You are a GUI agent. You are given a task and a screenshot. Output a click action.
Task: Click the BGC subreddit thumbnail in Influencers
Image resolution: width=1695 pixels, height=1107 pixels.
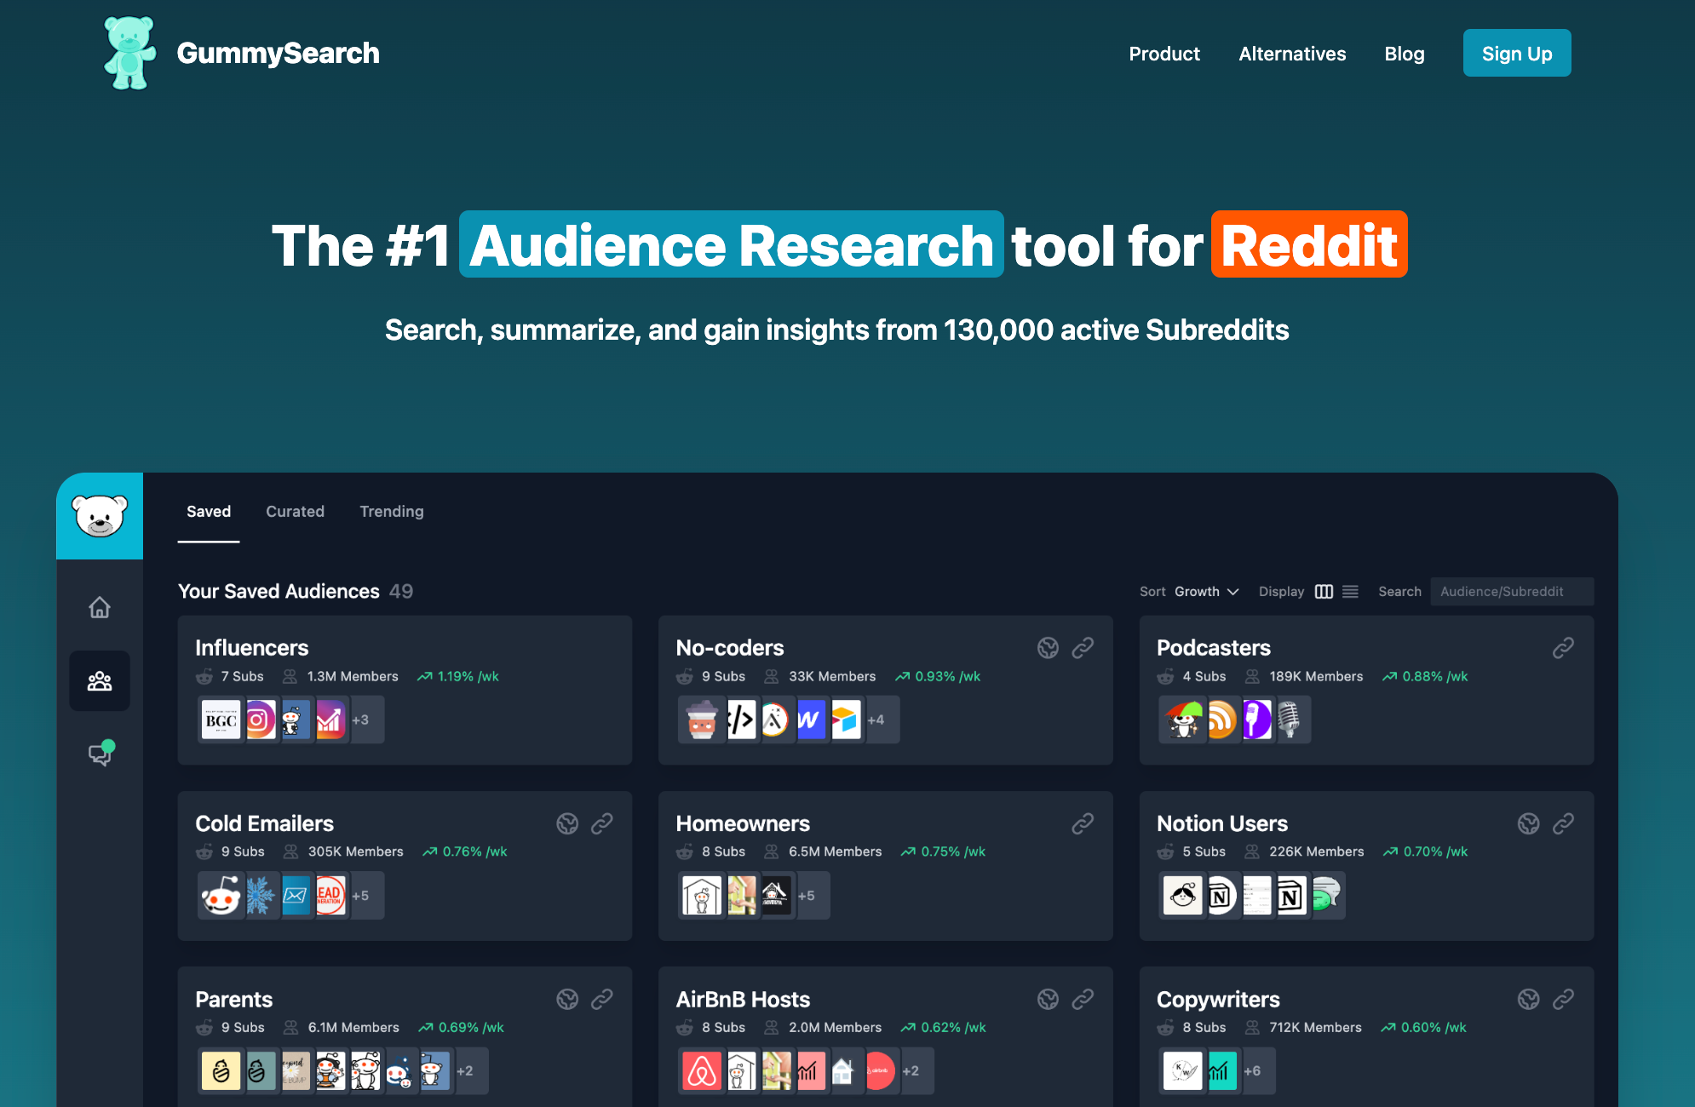pos(221,720)
